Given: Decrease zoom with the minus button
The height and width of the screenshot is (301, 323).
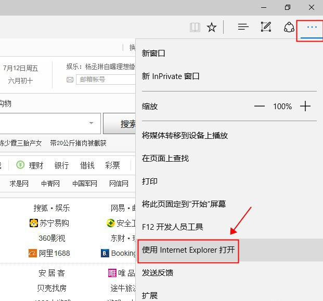Looking at the screenshot, I should 260,106.
